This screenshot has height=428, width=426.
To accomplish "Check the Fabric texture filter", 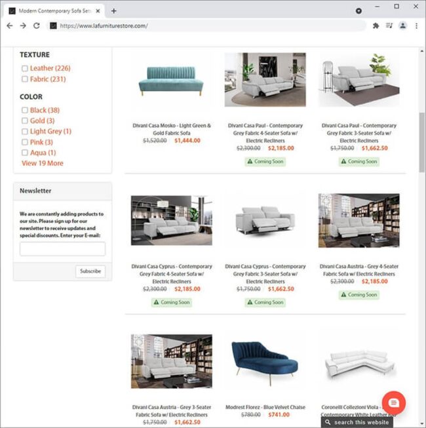I will pyautogui.click(x=24, y=79).
